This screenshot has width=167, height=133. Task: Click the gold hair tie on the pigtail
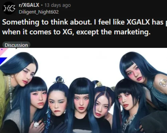tap(99, 84)
